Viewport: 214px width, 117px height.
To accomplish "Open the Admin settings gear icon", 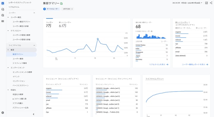I will [3, 113].
